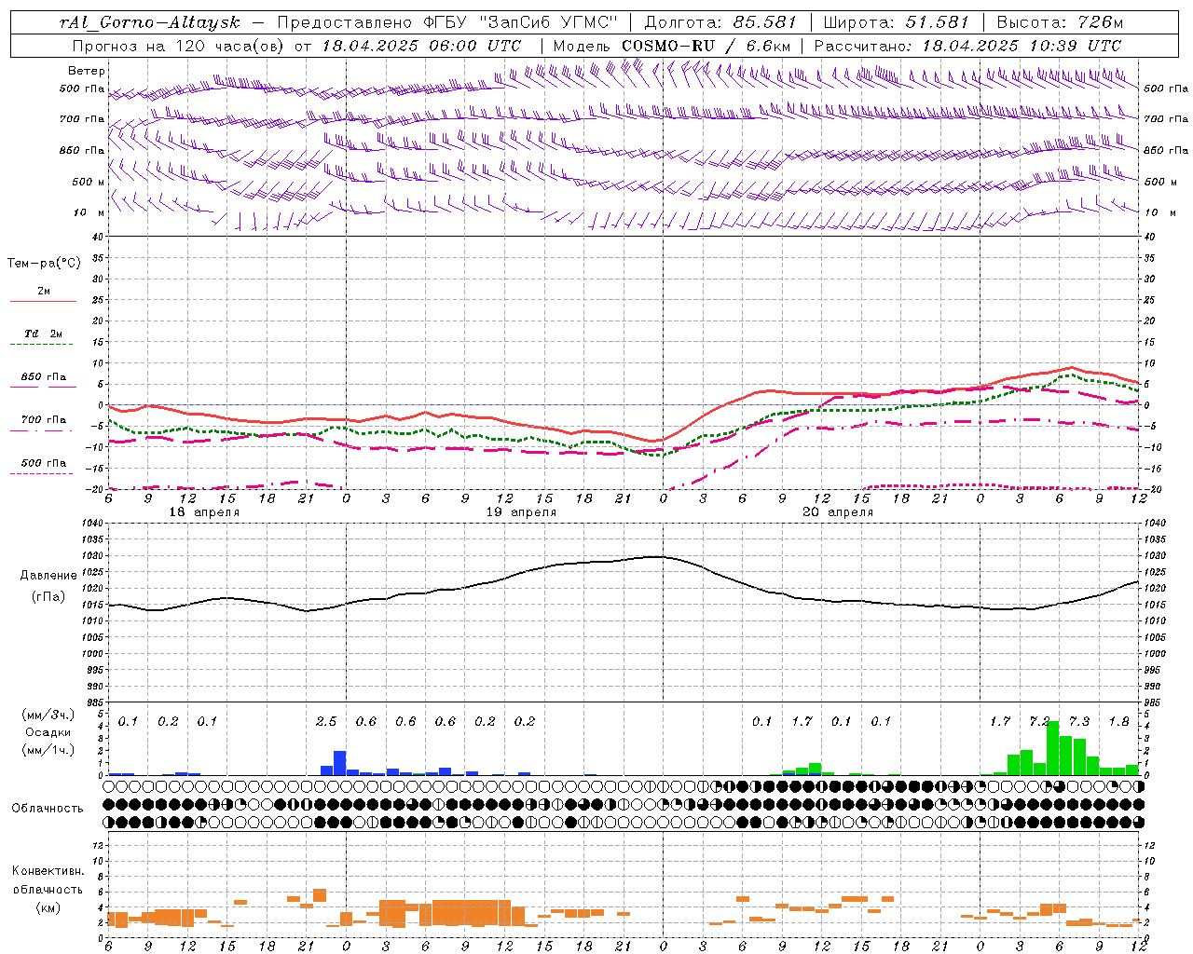Click the (мм/1ч.) units label

(48, 750)
